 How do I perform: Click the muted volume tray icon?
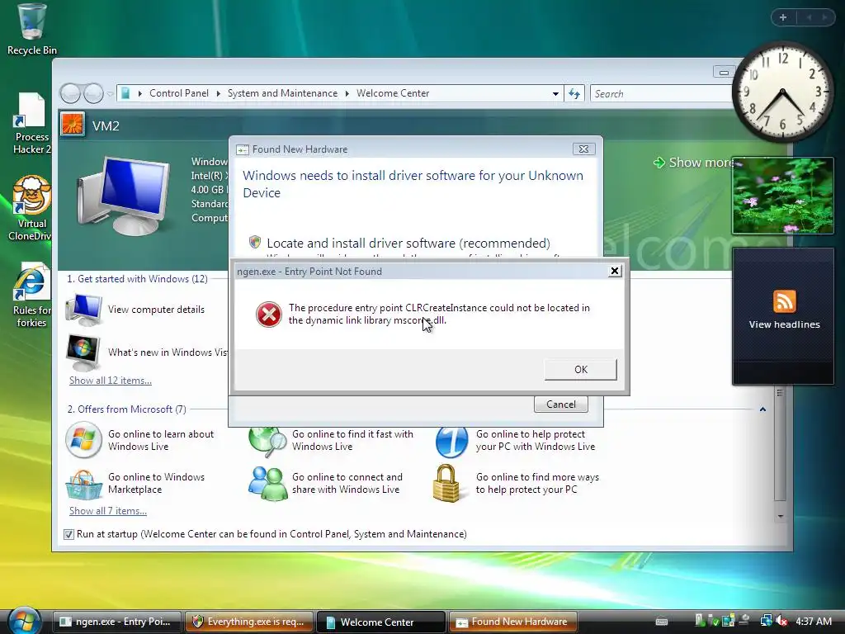click(782, 621)
